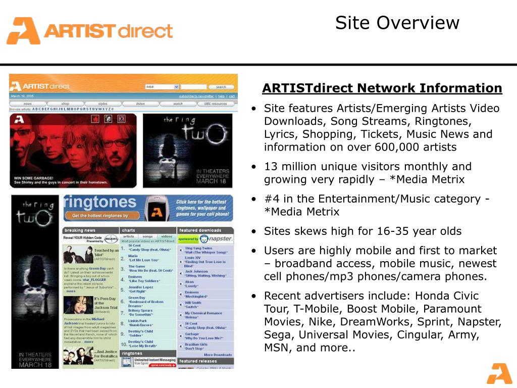
Task: Open the watch navigation tab
Action: point(178,104)
